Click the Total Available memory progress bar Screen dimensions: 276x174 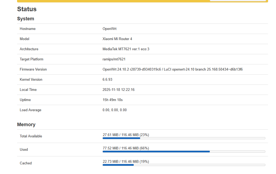[x=184, y=138]
